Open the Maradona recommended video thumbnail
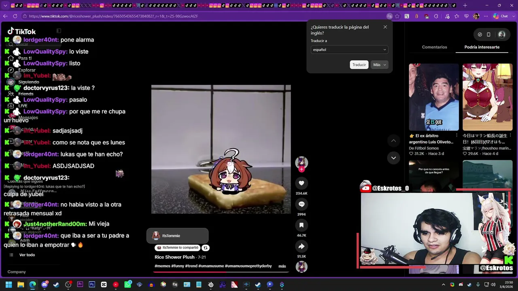 (434, 97)
